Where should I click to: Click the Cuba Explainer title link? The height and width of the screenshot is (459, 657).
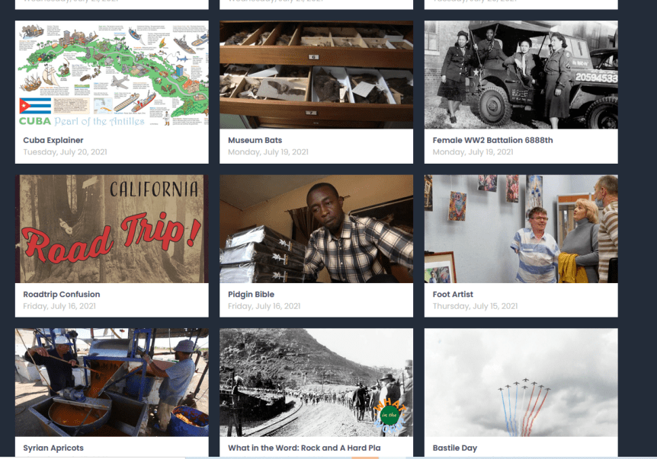click(x=53, y=140)
